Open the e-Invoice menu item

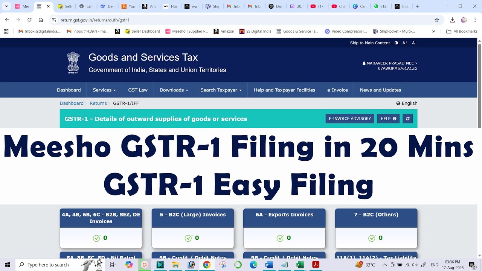tap(337, 90)
